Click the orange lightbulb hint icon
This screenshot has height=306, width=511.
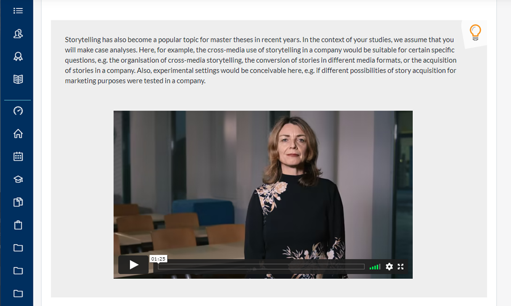point(475,32)
